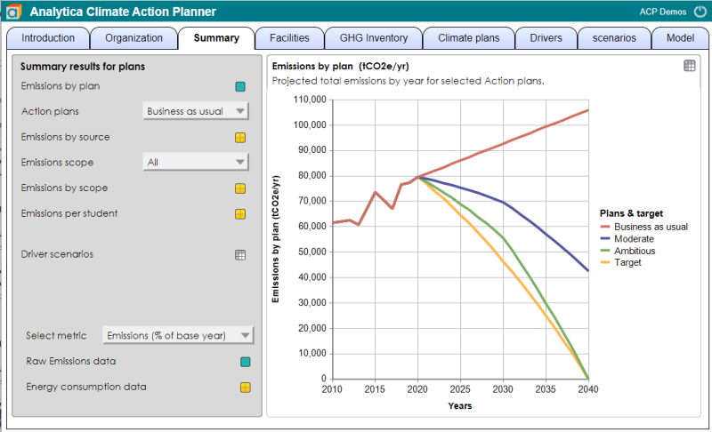Click the yellow Emissions by scope icon
Screen dimensions: 712x432
(240, 188)
